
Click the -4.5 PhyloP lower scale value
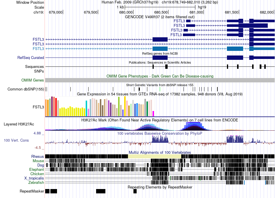point(38,148)
